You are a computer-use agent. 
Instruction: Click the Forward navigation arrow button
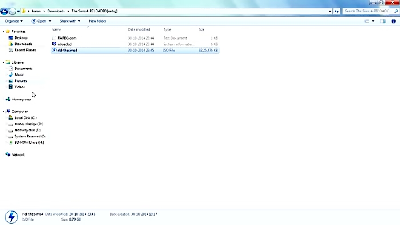pos(12,11)
